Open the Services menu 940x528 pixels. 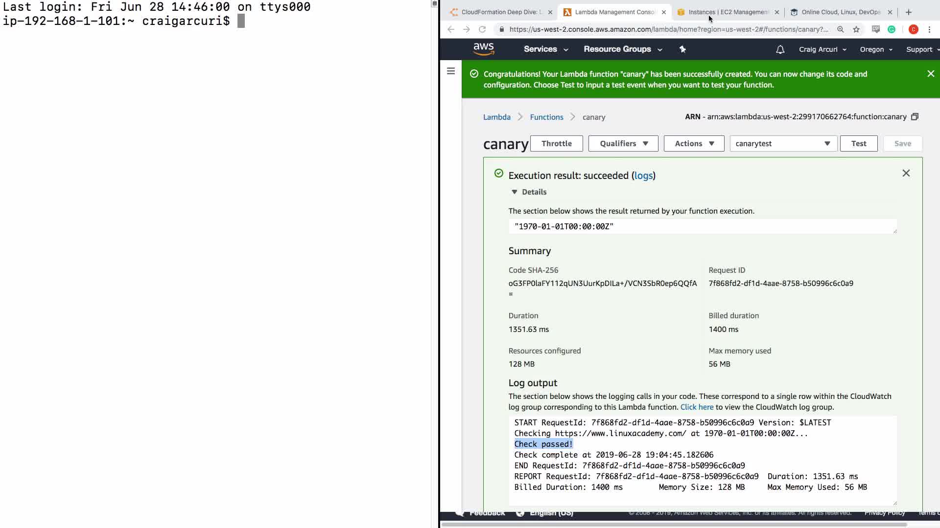click(545, 49)
